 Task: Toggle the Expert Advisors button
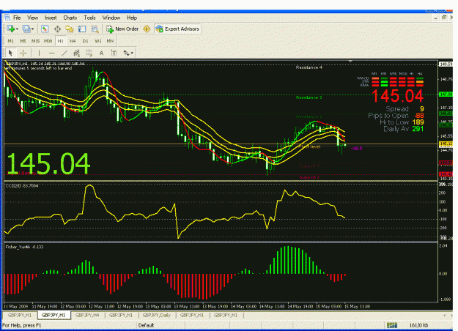178,29
